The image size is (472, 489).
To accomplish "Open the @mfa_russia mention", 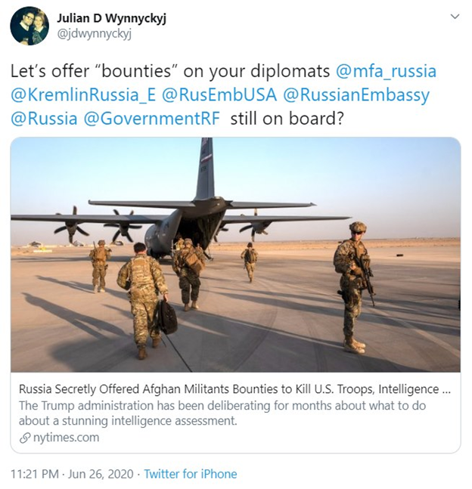I will click(386, 71).
